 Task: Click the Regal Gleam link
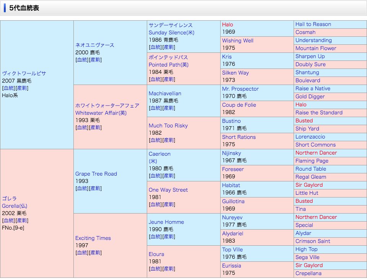pyautogui.click(x=311, y=177)
